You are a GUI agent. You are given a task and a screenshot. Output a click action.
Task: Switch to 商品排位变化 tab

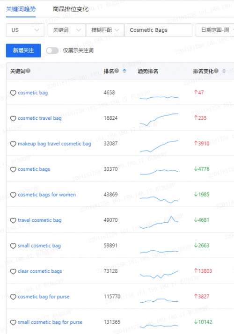[71, 9]
